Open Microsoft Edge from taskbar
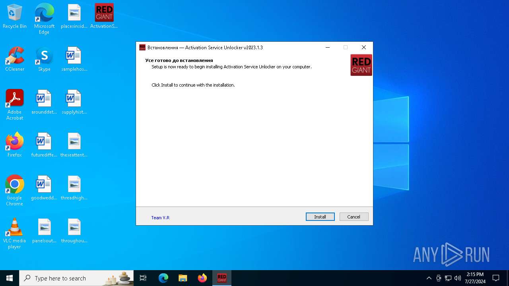Image resolution: width=509 pixels, height=286 pixels. point(163,278)
